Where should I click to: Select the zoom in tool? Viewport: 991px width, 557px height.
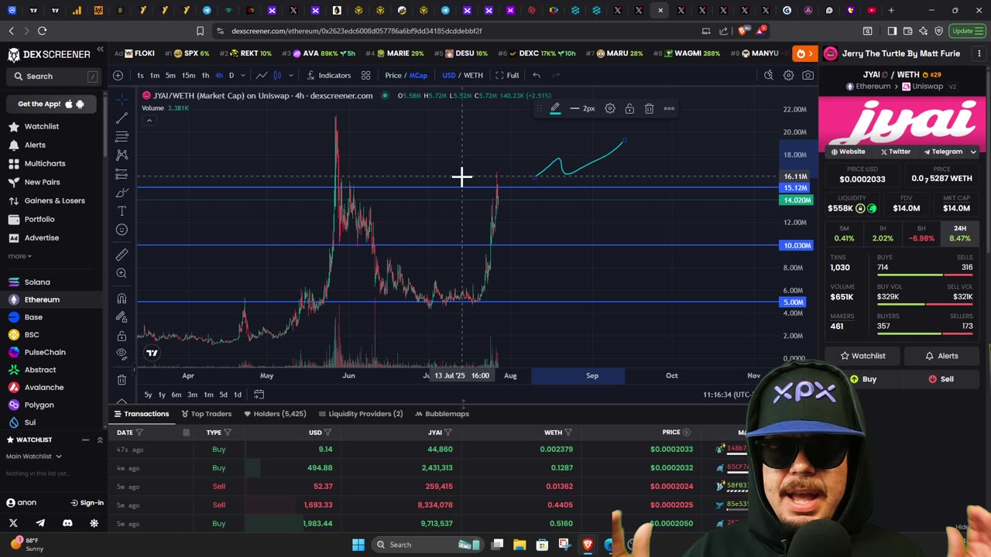click(122, 273)
